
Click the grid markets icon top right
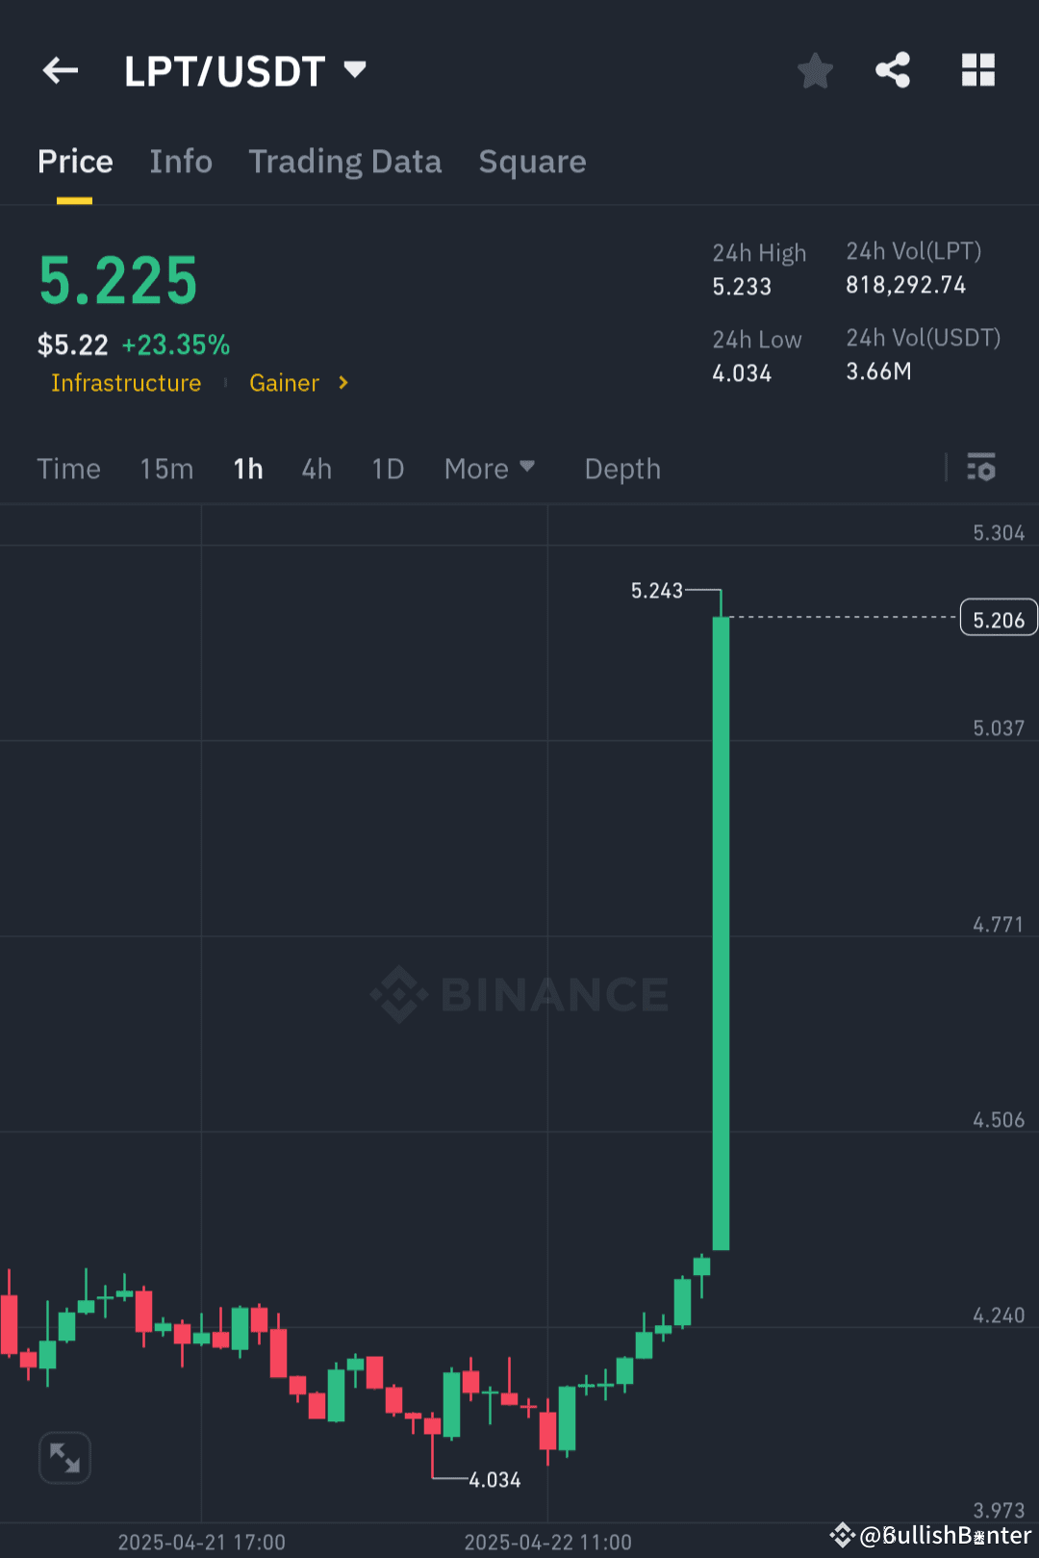click(x=977, y=70)
